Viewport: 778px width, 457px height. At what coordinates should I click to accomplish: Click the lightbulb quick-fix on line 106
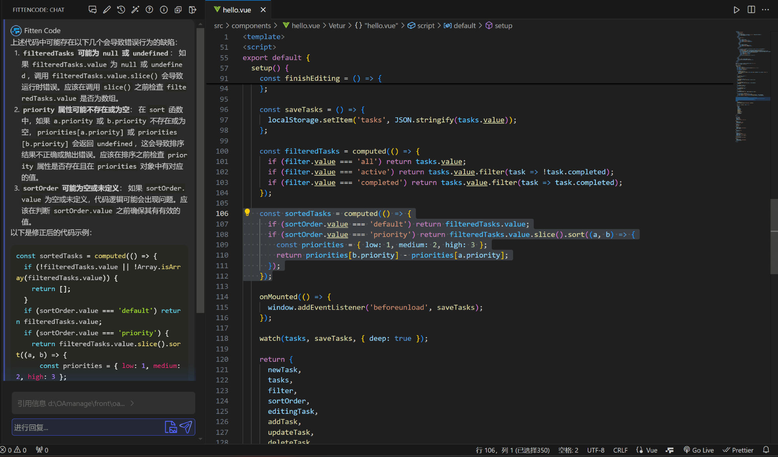point(247,212)
